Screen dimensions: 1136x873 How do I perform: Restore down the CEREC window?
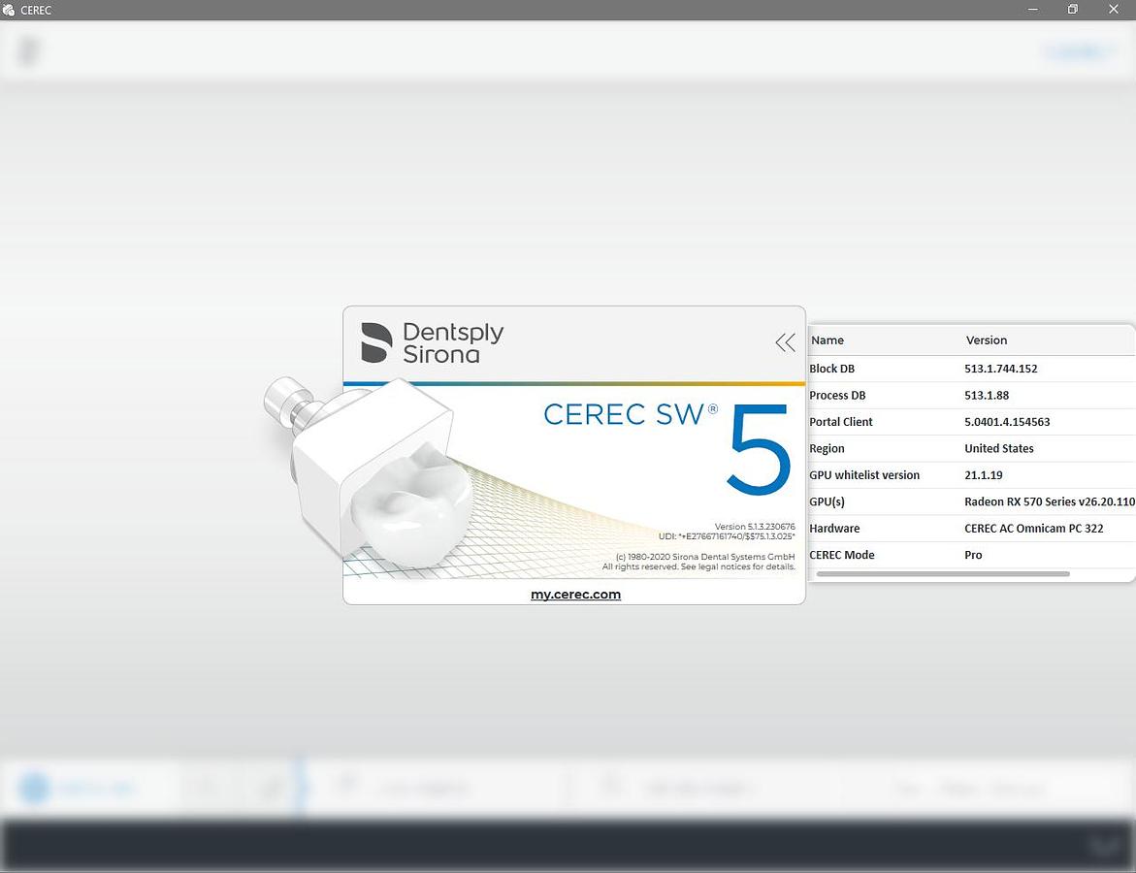click(x=1072, y=10)
